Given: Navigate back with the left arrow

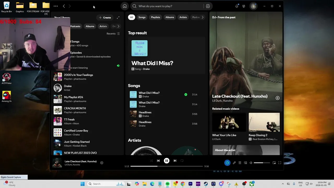Looking at the screenshot, I should tap(64, 6).
